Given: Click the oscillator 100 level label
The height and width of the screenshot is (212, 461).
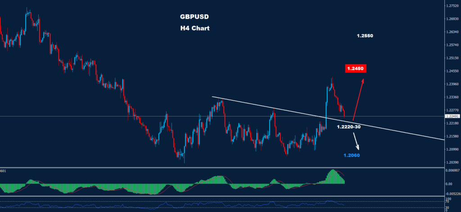Looking at the screenshot, I should pyautogui.click(x=449, y=199).
